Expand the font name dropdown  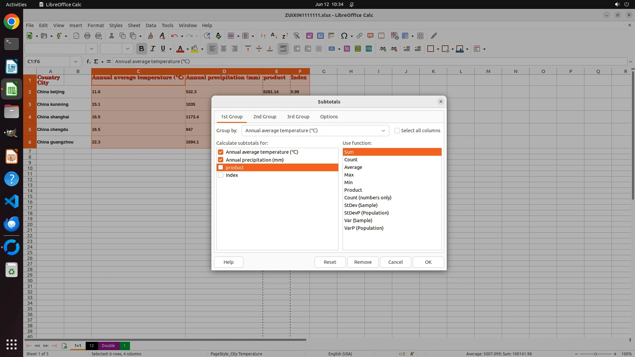(x=92, y=49)
